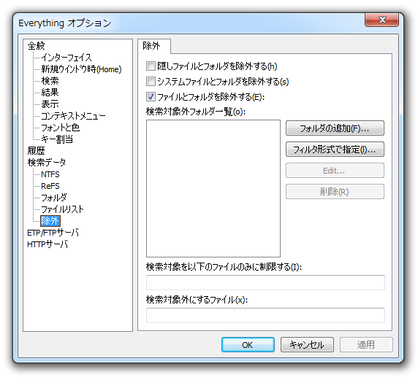418x380 pixels.
Task: Open ReFS settings page
Action: pyautogui.click(x=50, y=186)
